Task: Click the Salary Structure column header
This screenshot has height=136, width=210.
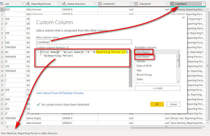Action: 80,4
